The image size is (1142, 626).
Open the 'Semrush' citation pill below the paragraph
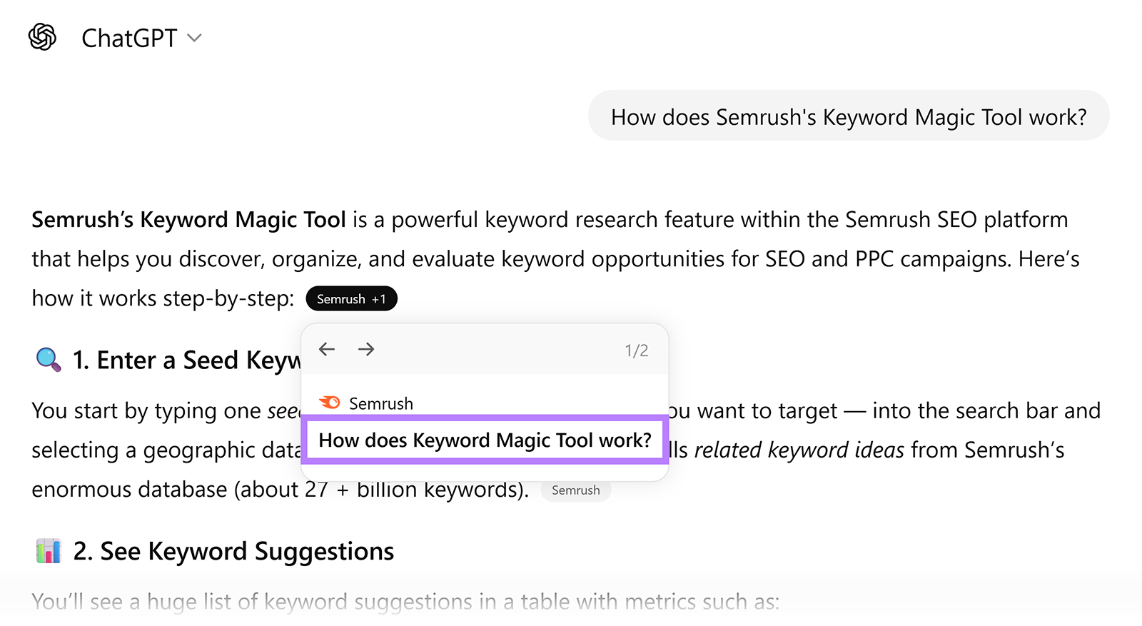[575, 490]
